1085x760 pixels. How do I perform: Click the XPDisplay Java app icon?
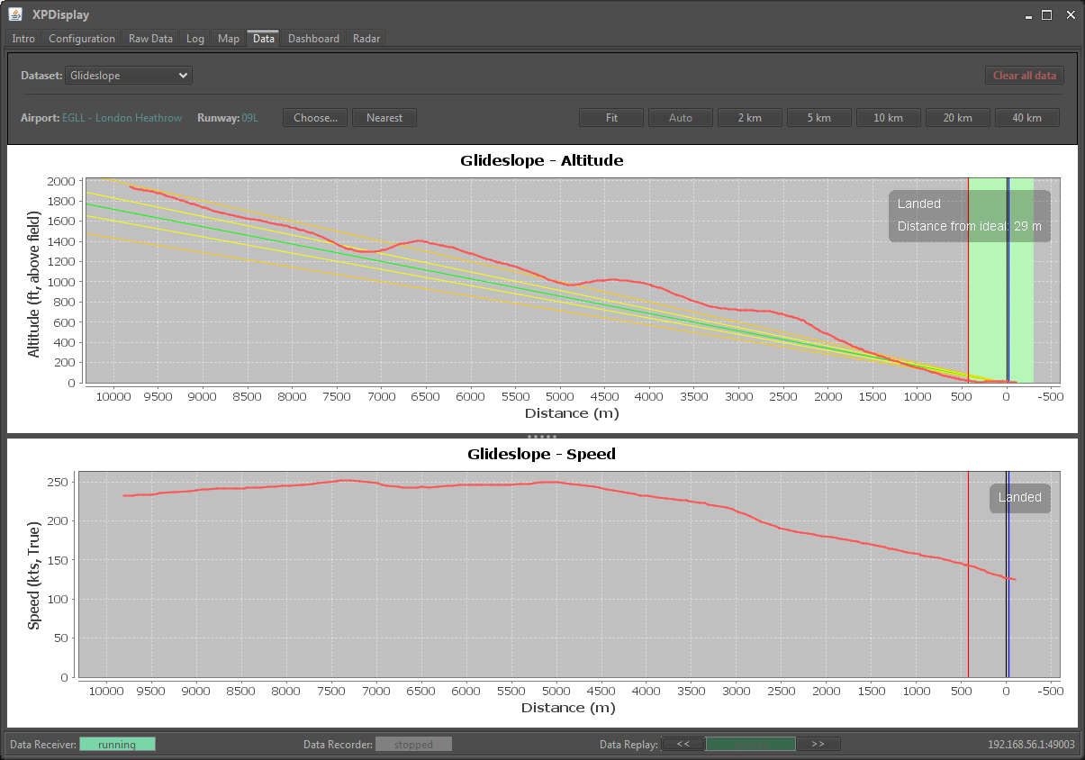tap(15, 14)
